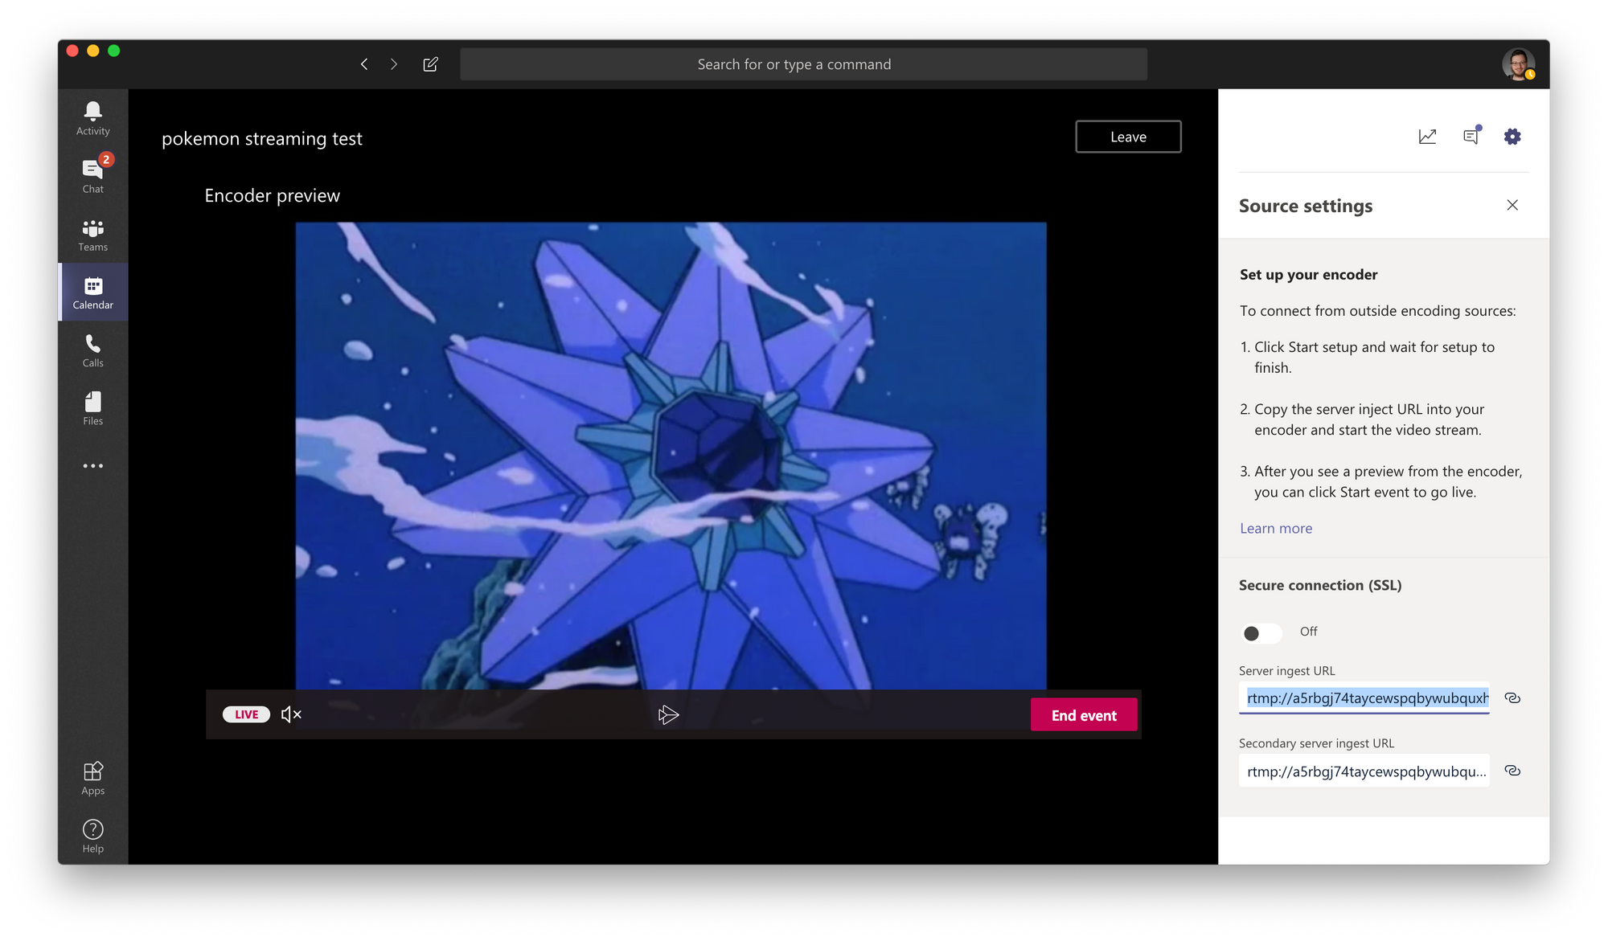1608x941 pixels.
Task: Open Chat with 2 unread messages
Action: pos(92,176)
